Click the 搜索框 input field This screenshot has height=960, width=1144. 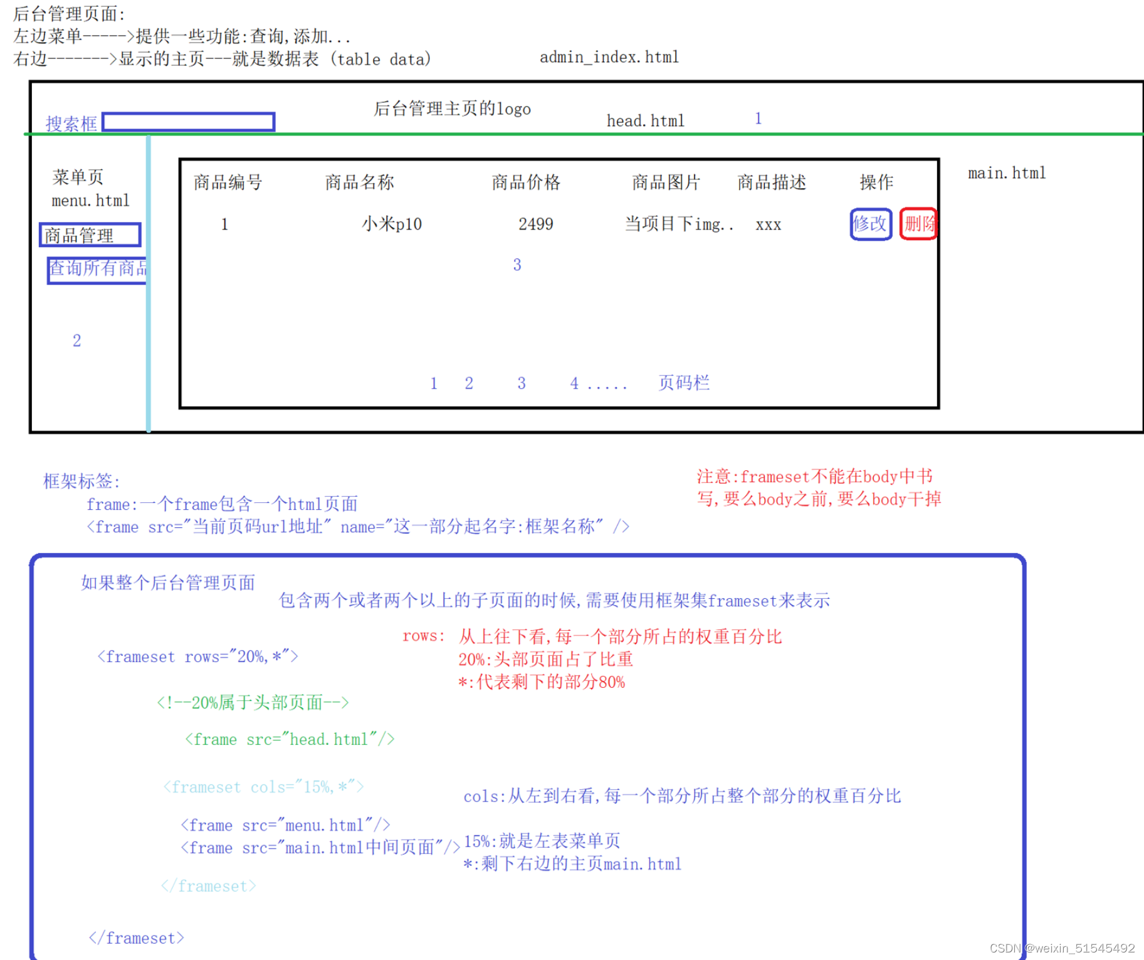click(x=188, y=122)
